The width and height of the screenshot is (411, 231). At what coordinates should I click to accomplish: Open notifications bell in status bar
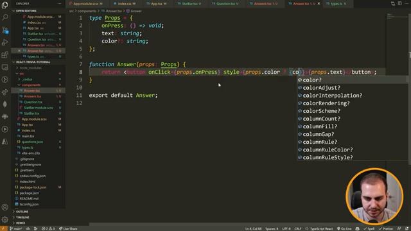(407, 228)
